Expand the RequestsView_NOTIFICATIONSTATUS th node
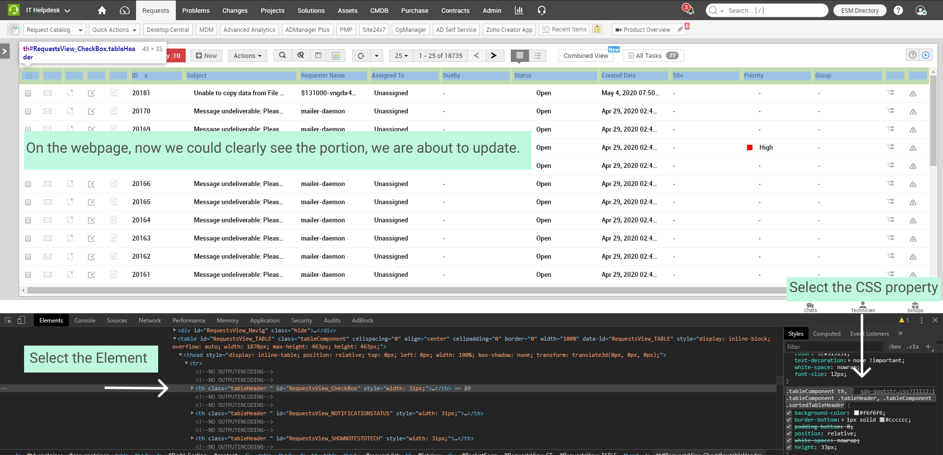The height and width of the screenshot is (455, 943). 192,413
